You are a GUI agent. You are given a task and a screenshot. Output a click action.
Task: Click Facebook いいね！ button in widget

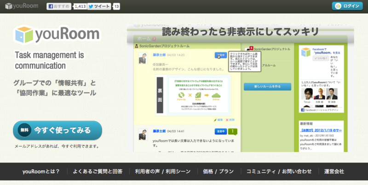[x=321, y=58]
